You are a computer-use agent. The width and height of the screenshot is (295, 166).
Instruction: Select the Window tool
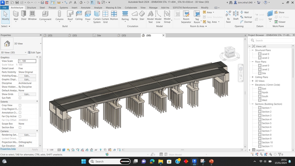point(32,16)
